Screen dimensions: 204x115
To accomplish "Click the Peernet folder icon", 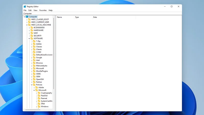I will click(39, 98).
